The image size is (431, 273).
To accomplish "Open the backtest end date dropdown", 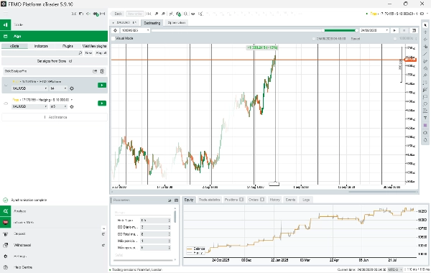I will click(x=374, y=30).
